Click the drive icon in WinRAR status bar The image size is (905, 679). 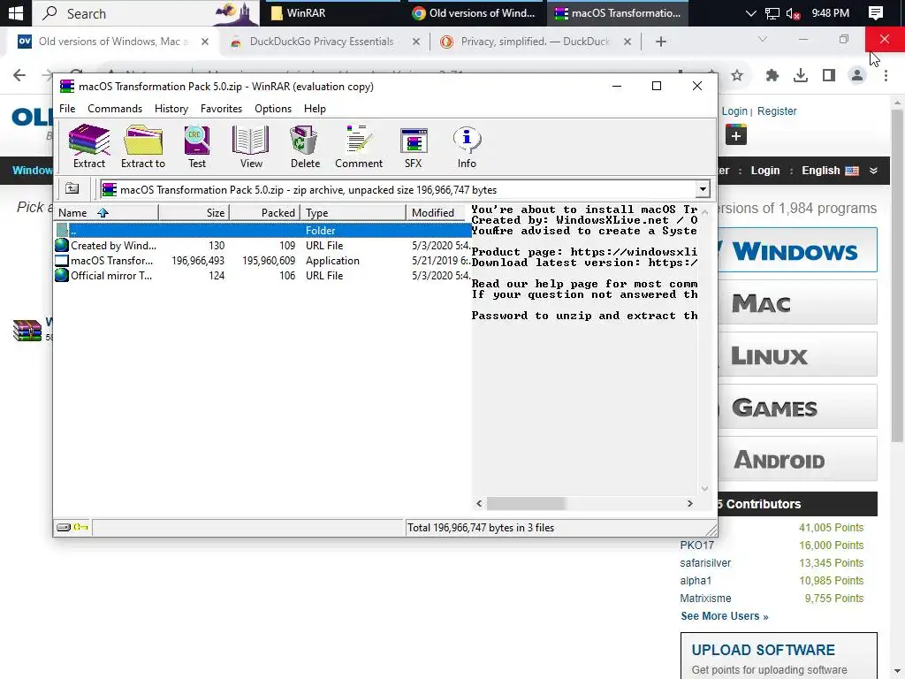[64, 527]
